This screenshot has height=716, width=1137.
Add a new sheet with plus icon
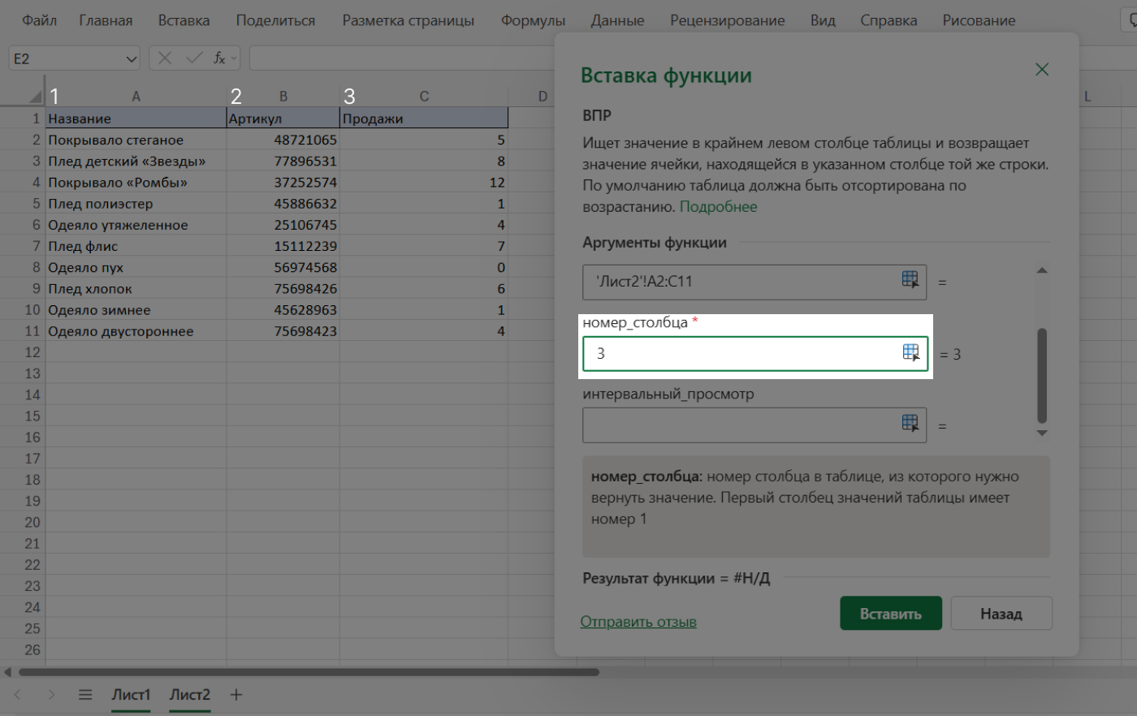[236, 695]
